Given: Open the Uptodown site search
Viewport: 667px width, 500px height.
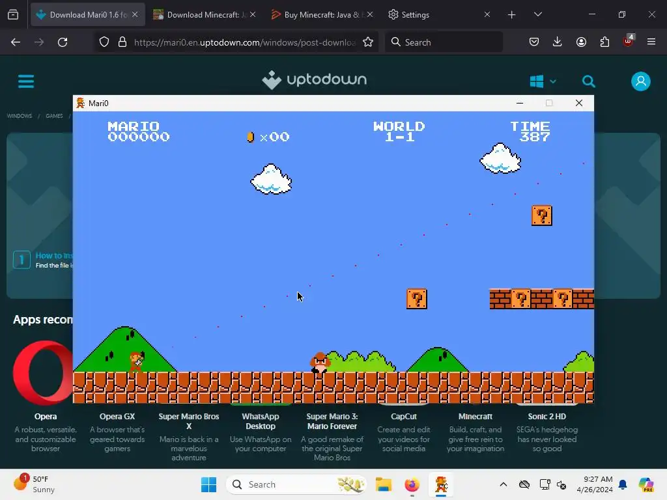Looking at the screenshot, I should pyautogui.click(x=589, y=81).
